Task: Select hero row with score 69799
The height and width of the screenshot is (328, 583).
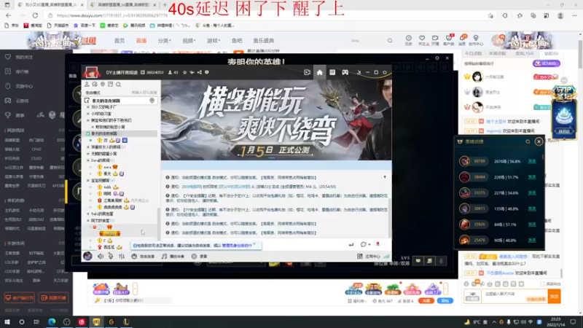Action: [499, 161]
